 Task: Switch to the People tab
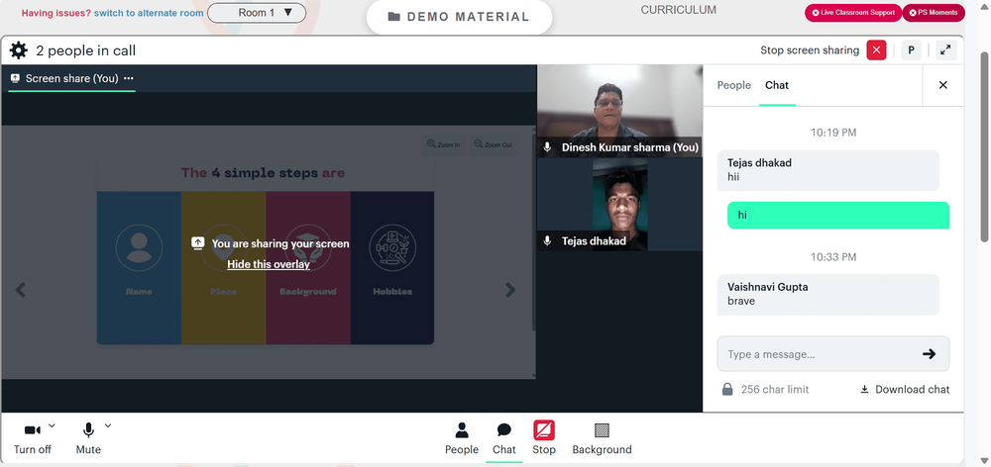[733, 85]
